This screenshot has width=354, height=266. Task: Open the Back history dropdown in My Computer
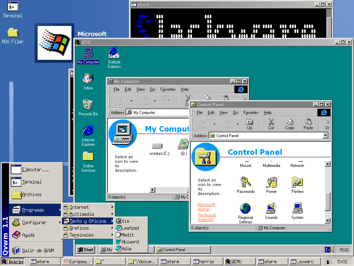click(131, 101)
